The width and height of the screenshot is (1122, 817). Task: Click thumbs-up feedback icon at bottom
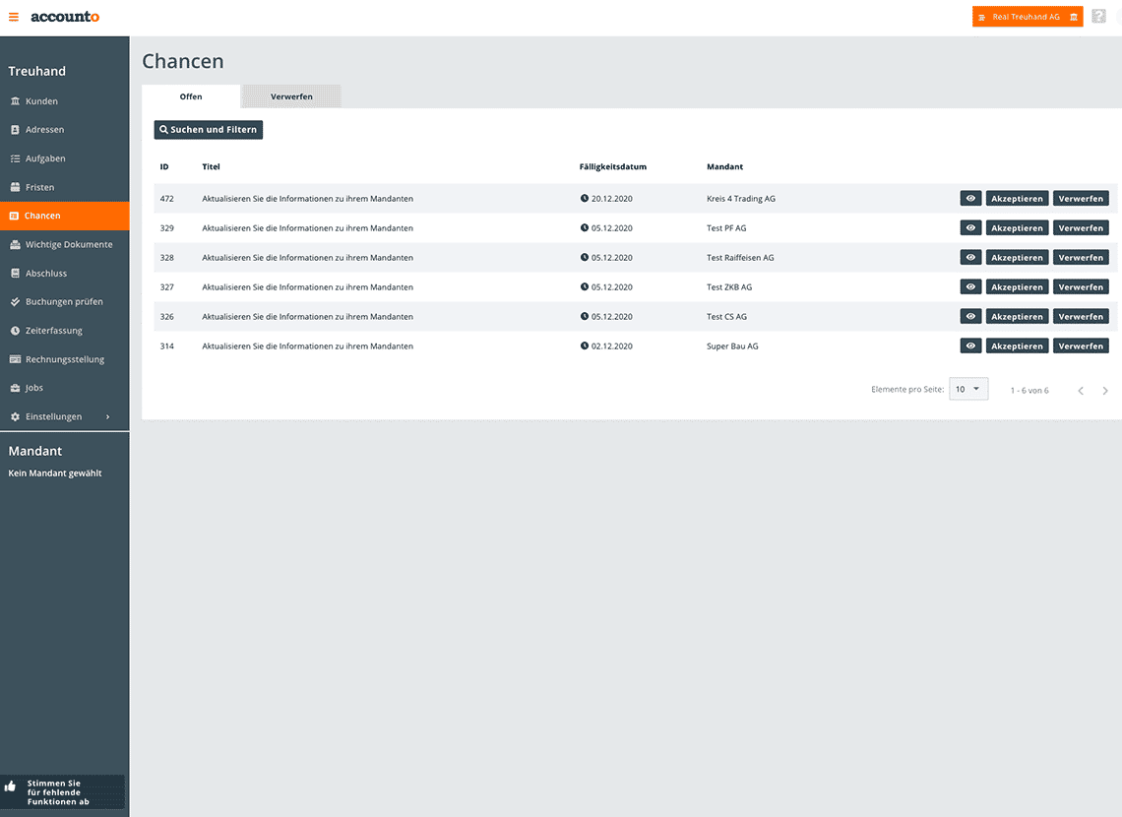click(x=11, y=786)
